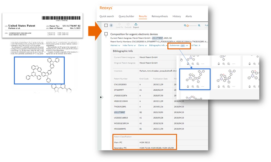Magnify the blue-highlighted substance structure
Screen dimensions: 271x162
pyautogui.click(x=193, y=87)
